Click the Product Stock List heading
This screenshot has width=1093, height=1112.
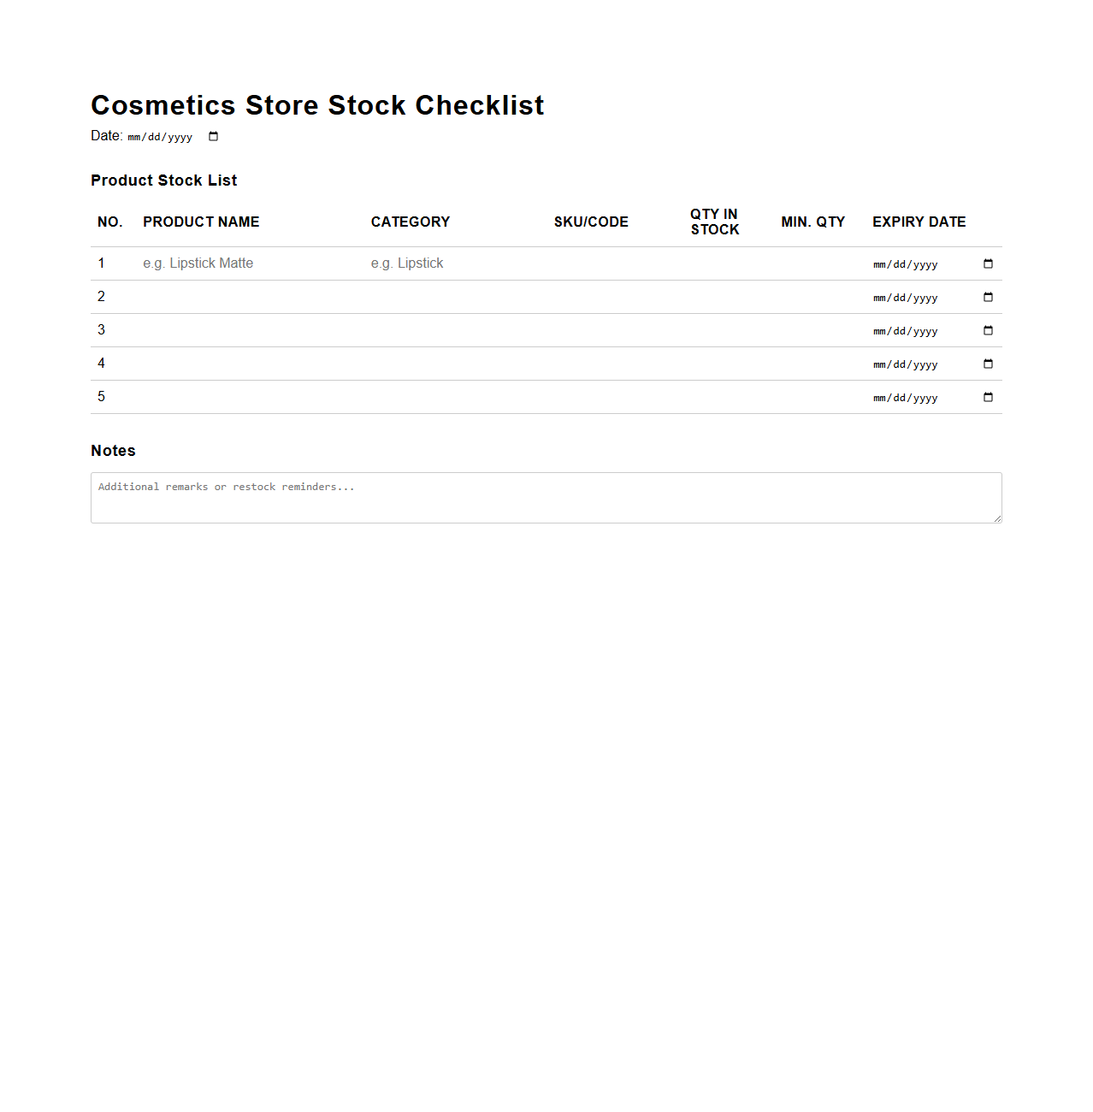[x=163, y=180]
